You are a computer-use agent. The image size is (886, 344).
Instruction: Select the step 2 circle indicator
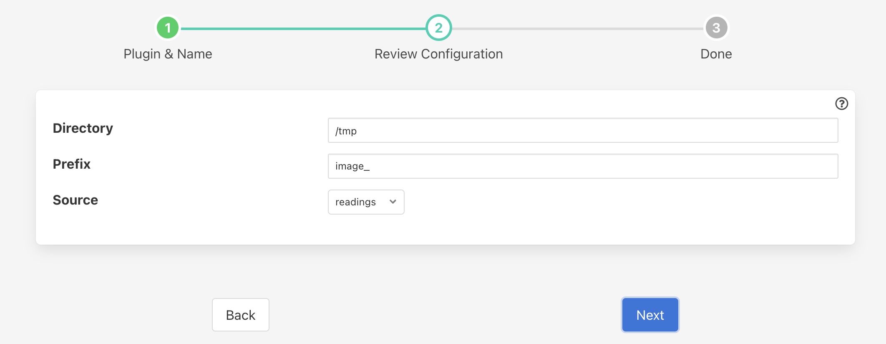coord(438,28)
